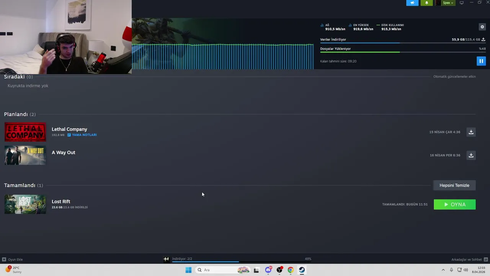Click the Dosyalar Yükleniyor progress bar
The image size is (490, 276).
[403, 52]
